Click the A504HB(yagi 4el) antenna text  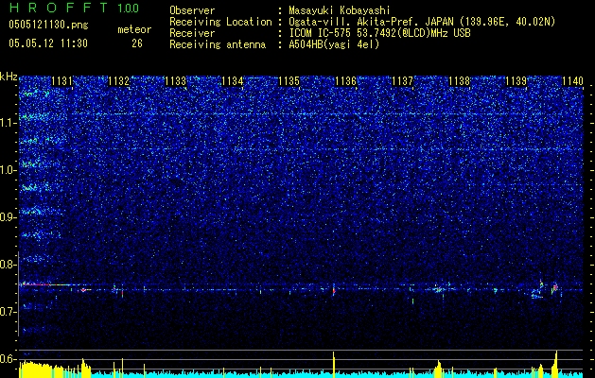pos(334,44)
